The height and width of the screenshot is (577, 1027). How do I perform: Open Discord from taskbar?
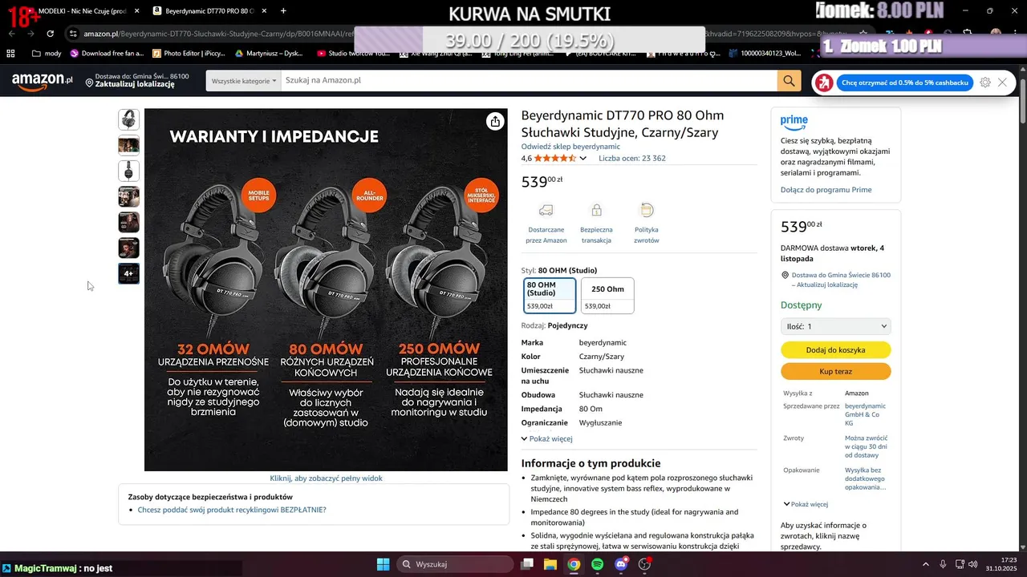[x=621, y=564]
